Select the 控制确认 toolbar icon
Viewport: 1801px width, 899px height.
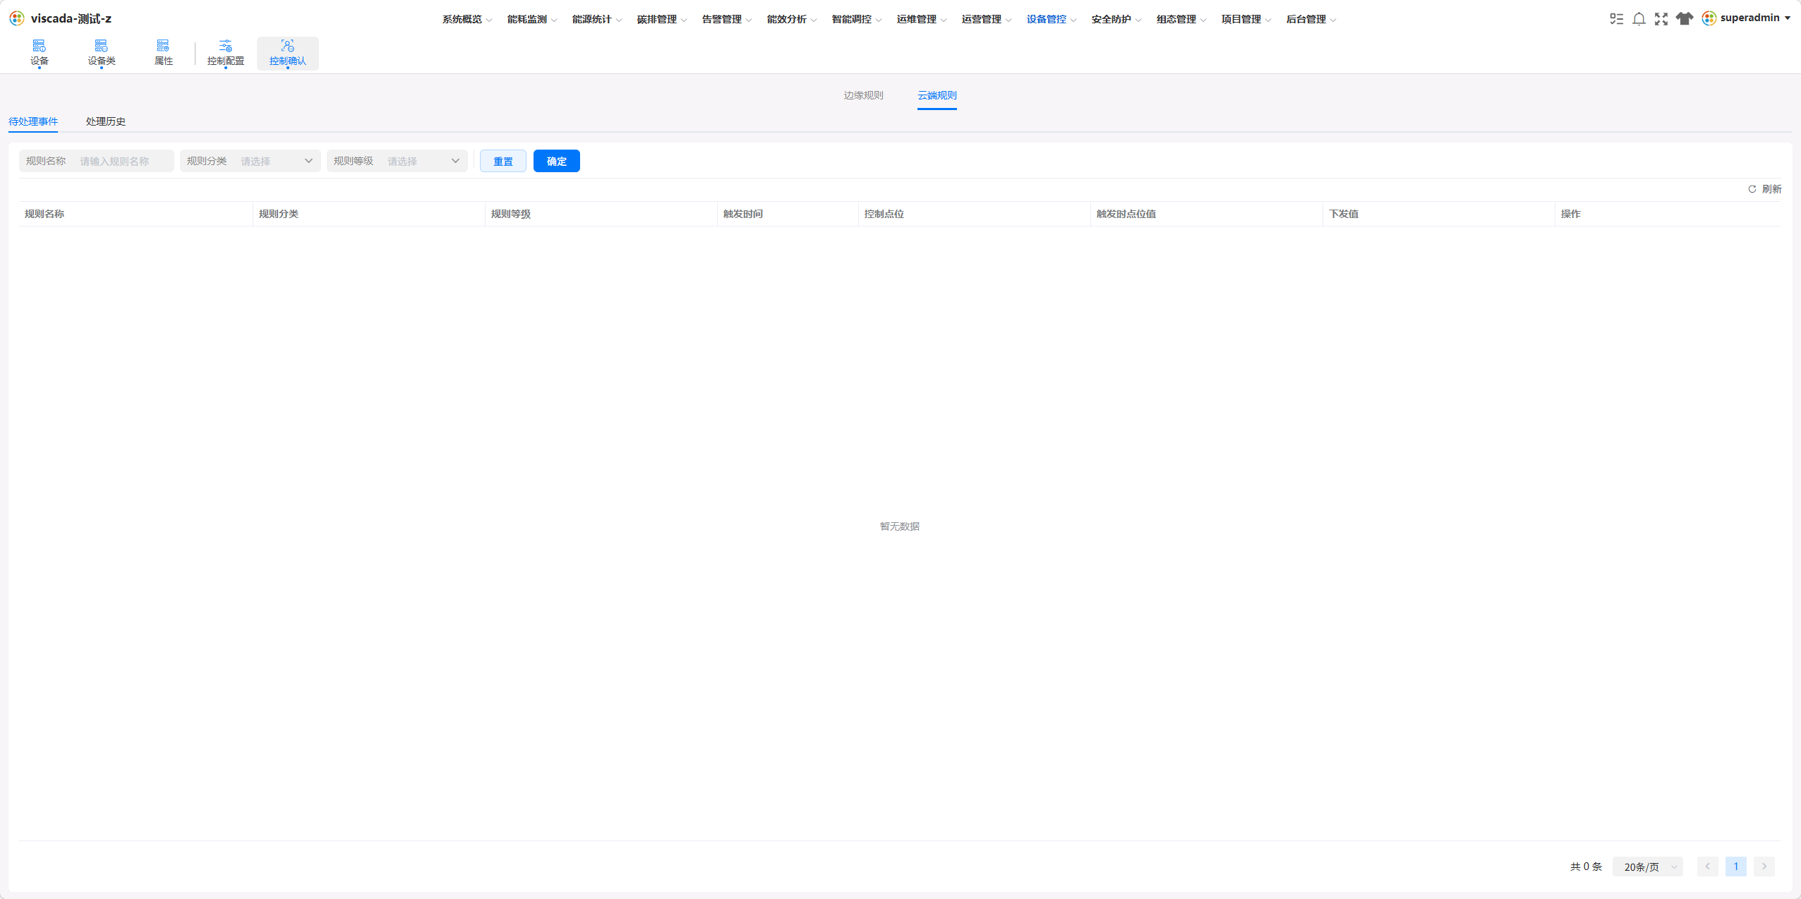tap(288, 53)
